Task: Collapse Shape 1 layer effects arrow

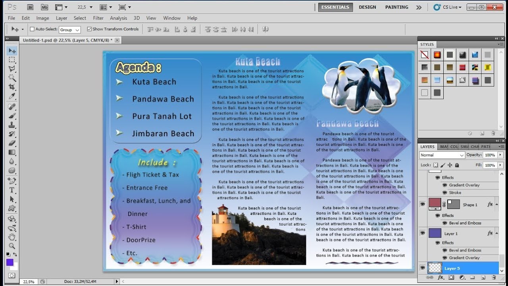Action: tap(496, 204)
